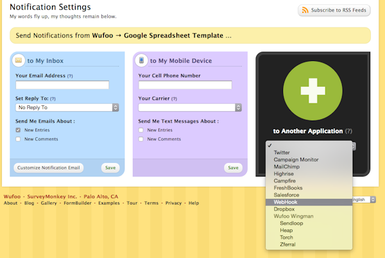Viewport: 385px width, 258px height.
Task: Open the English language dropdown in footer
Action: point(364,200)
